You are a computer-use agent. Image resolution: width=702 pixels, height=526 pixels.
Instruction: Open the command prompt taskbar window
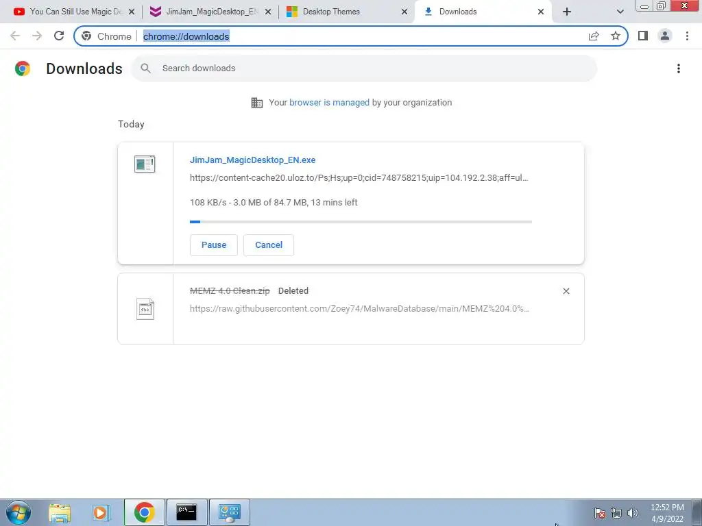click(186, 512)
